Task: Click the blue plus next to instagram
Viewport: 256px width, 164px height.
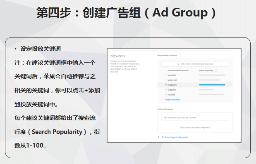Action: coord(166,85)
